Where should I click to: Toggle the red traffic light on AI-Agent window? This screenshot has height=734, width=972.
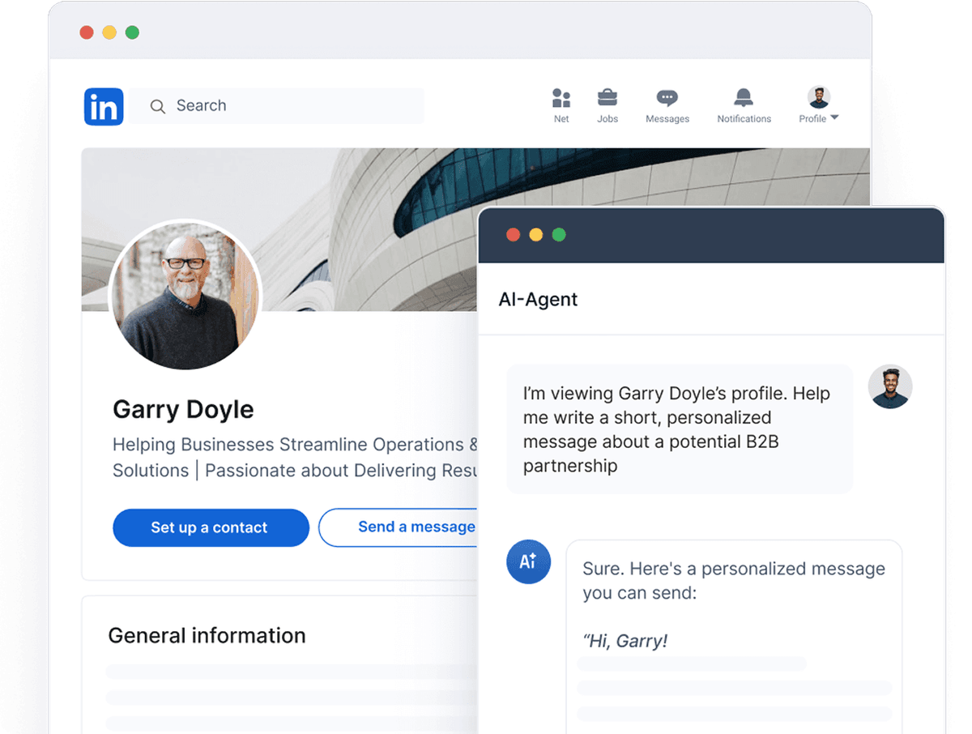pos(514,234)
